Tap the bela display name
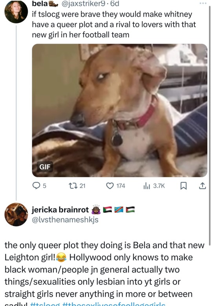212x306 pixels. [x=40, y=4]
